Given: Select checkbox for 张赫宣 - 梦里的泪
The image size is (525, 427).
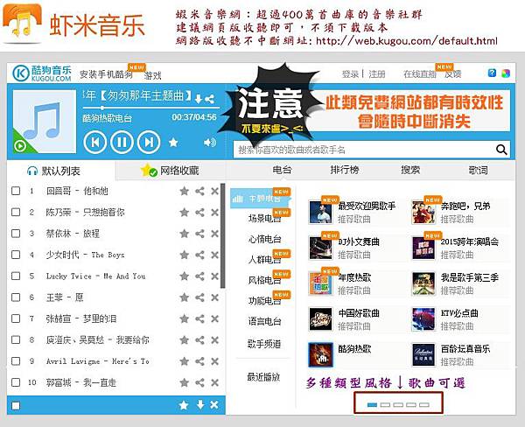Looking at the screenshot, I should pyautogui.click(x=16, y=318).
